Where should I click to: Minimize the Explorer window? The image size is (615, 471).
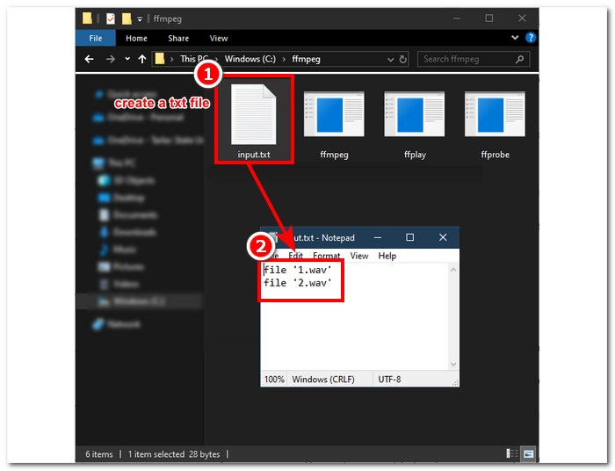457,18
